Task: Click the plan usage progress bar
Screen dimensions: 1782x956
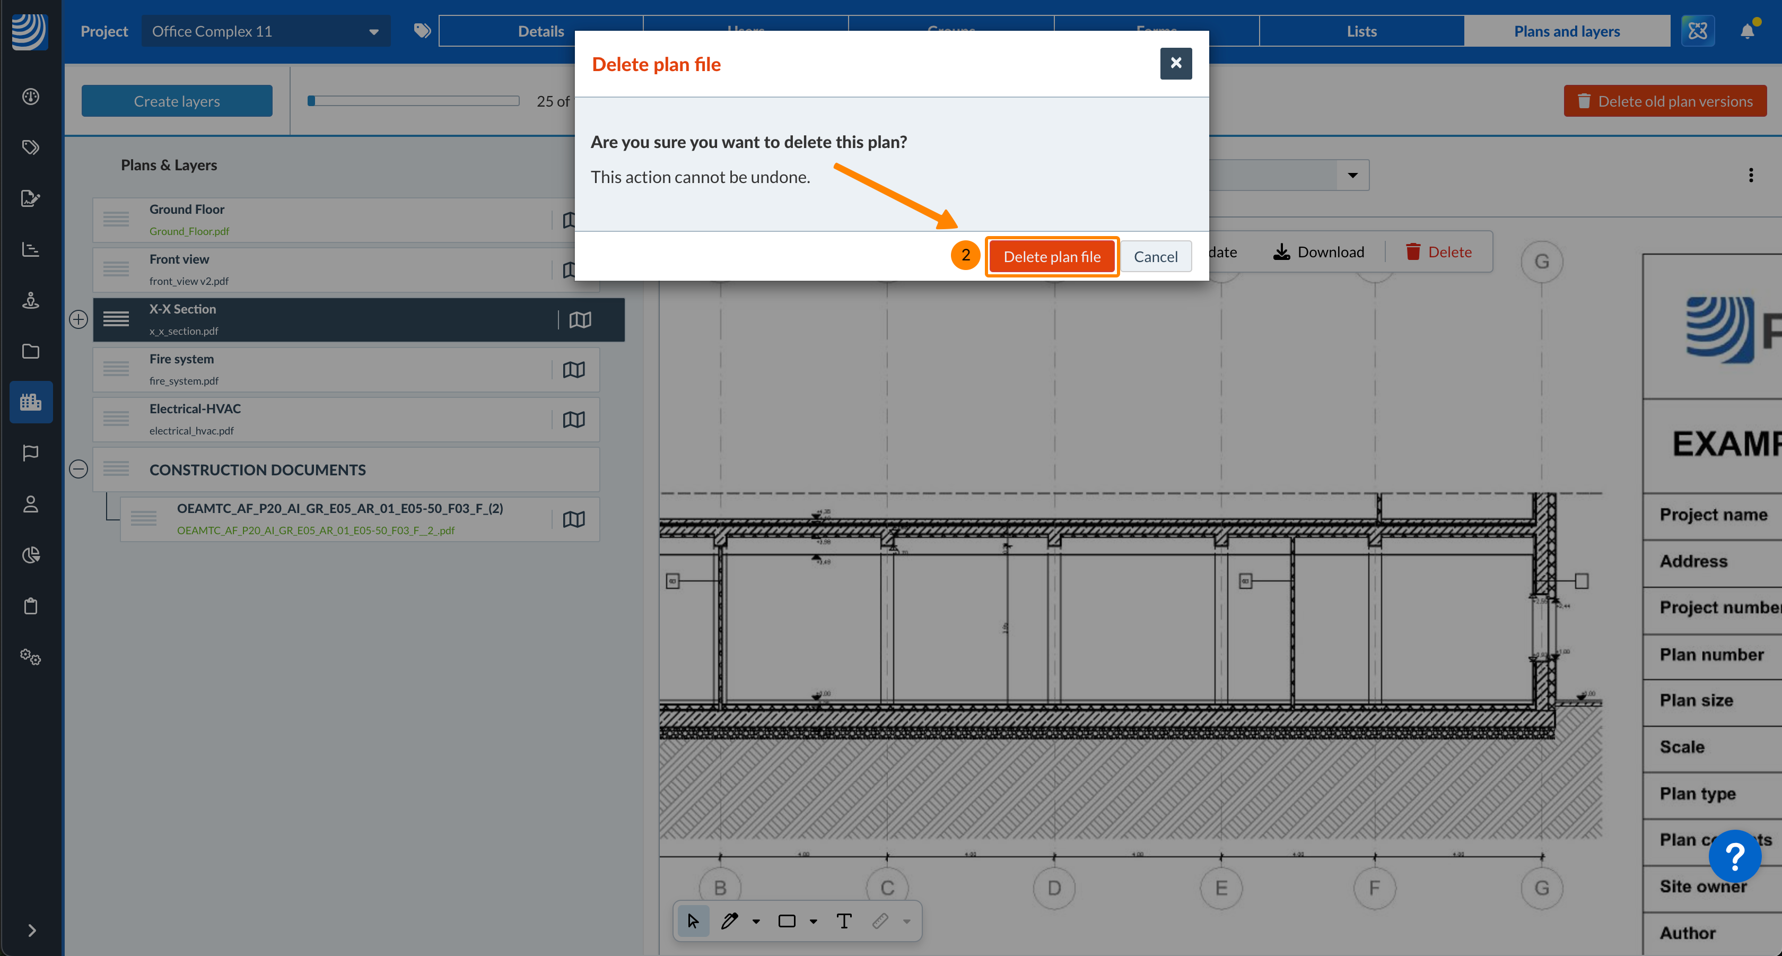Action: (413, 101)
